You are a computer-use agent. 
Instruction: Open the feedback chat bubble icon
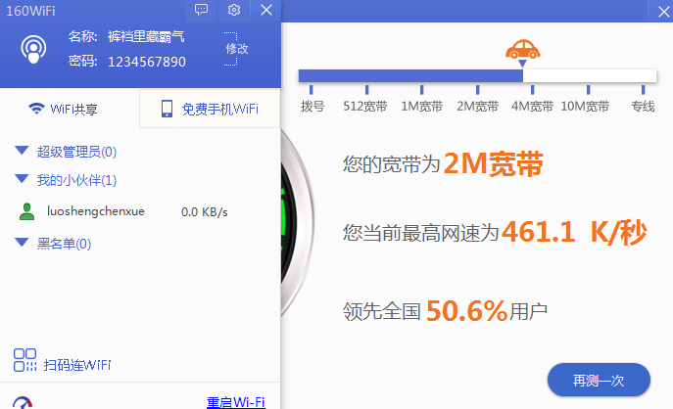pyautogui.click(x=201, y=10)
